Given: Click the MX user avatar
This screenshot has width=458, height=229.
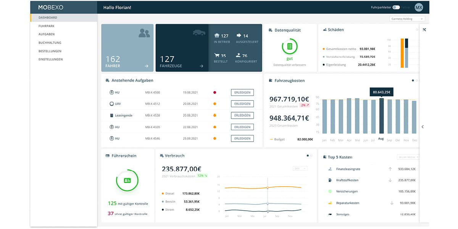Looking at the screenshot, I should pos(419,7).
